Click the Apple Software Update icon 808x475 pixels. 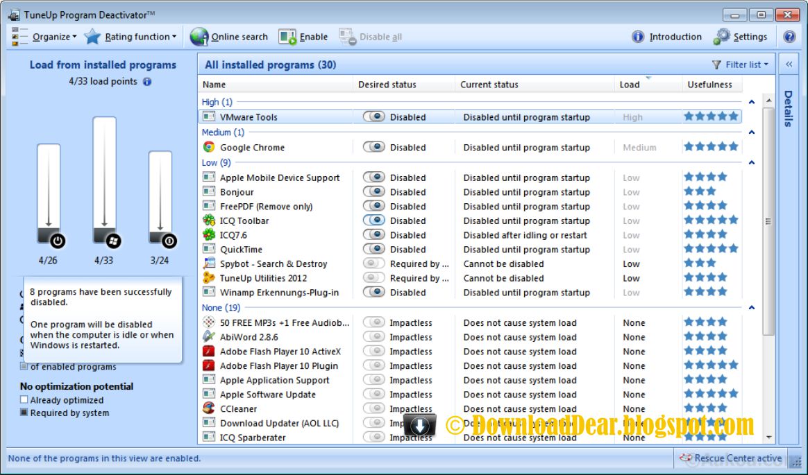coord(209,394)
